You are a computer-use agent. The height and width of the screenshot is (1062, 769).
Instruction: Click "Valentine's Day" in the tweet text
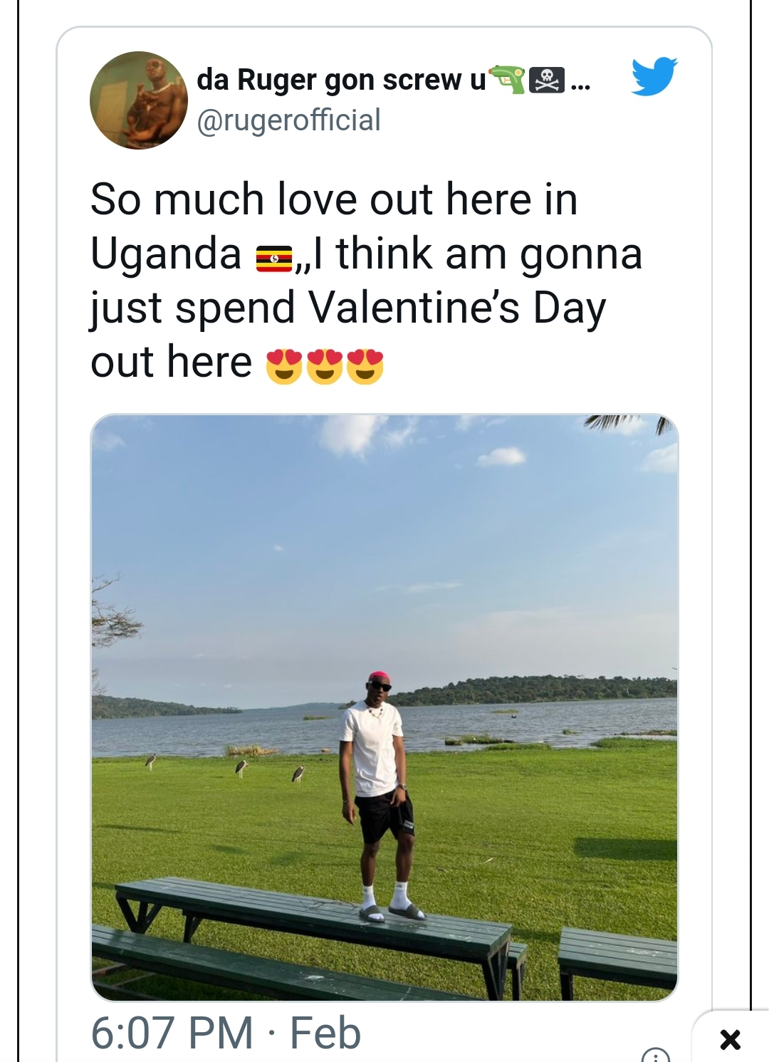456,308
